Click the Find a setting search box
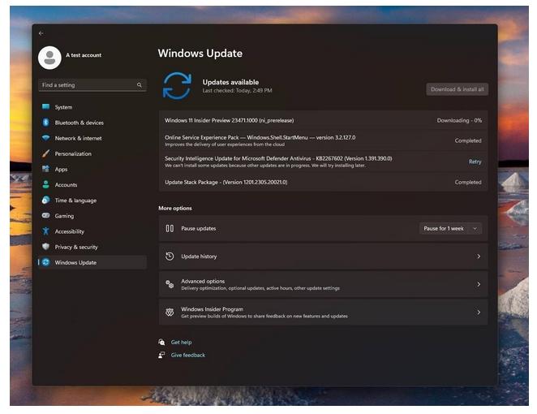This screenshot has height=414, width=537. 86,84
